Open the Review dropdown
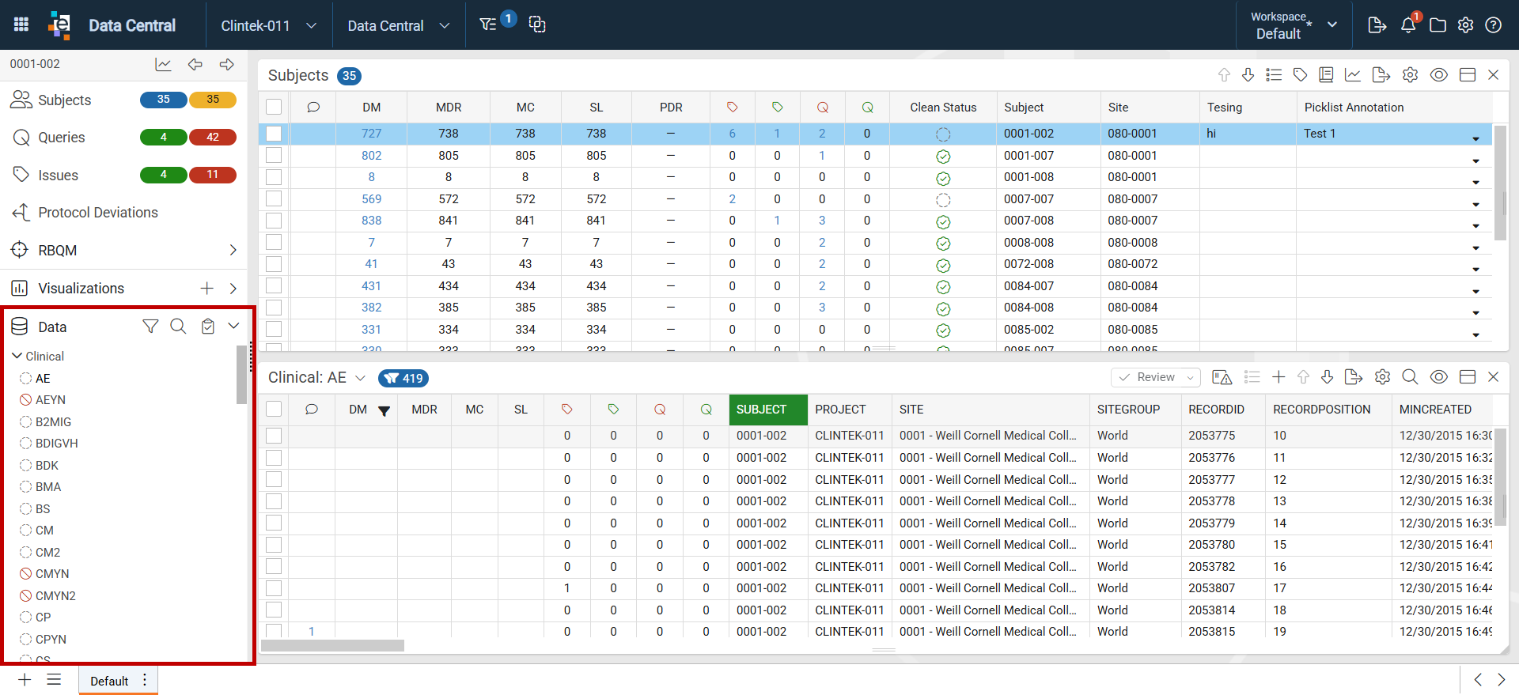1519x695 pixels. pos(1156,377)
